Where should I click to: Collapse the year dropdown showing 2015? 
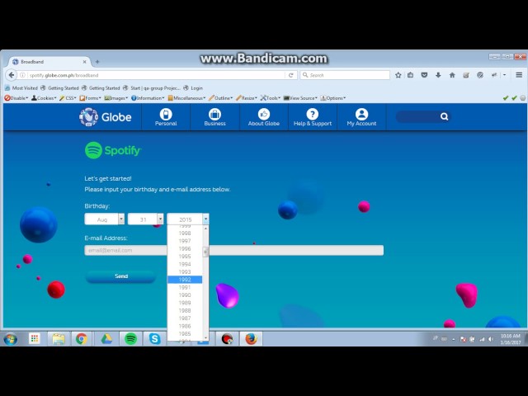pos(188,219)
